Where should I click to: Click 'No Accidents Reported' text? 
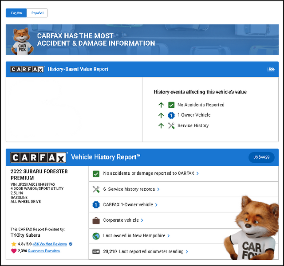[x=201, y=105]
